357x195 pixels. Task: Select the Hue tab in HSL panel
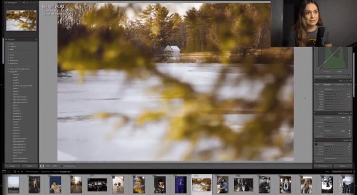[317, 84]
